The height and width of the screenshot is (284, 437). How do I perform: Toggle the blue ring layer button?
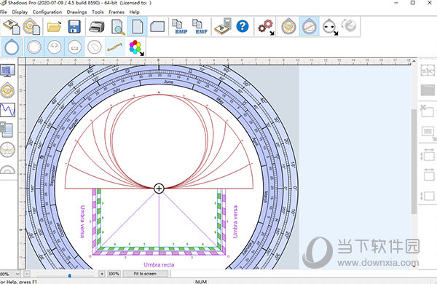click(12, 47)
